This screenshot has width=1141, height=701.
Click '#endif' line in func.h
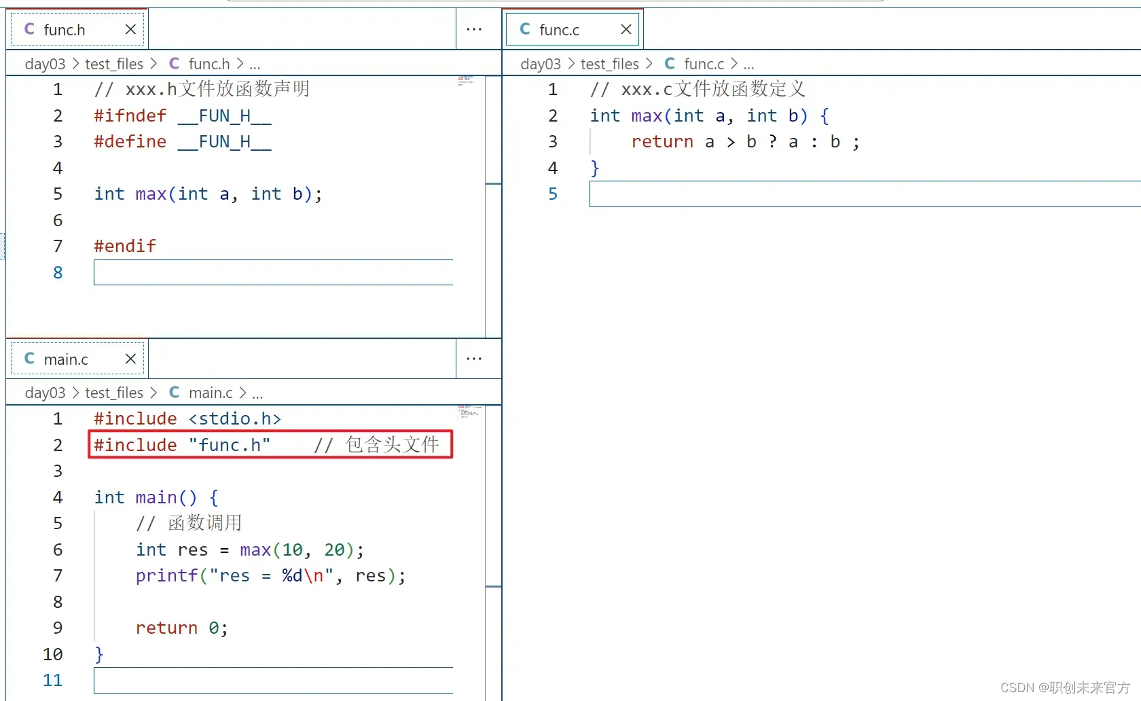click(x=125, y=246)
